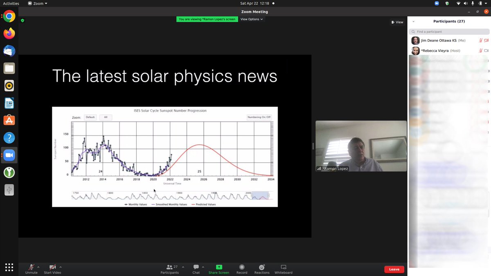Image resolution: width=491 pixels, height=276 pixels.
Task: Click Rebecca Vieyra's camera icon
Action: (x=486, y=51)
